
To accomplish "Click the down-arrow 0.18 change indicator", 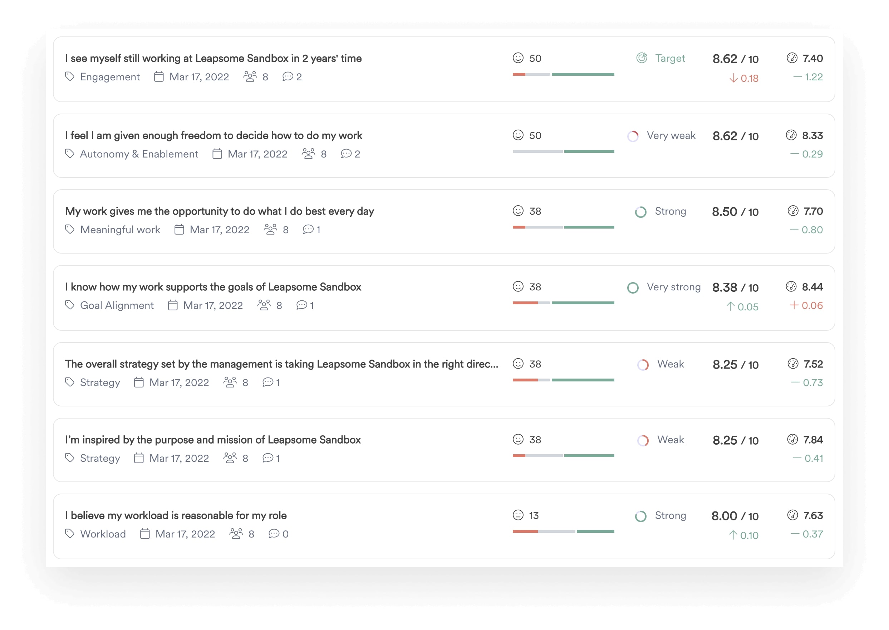I will 744,78.
